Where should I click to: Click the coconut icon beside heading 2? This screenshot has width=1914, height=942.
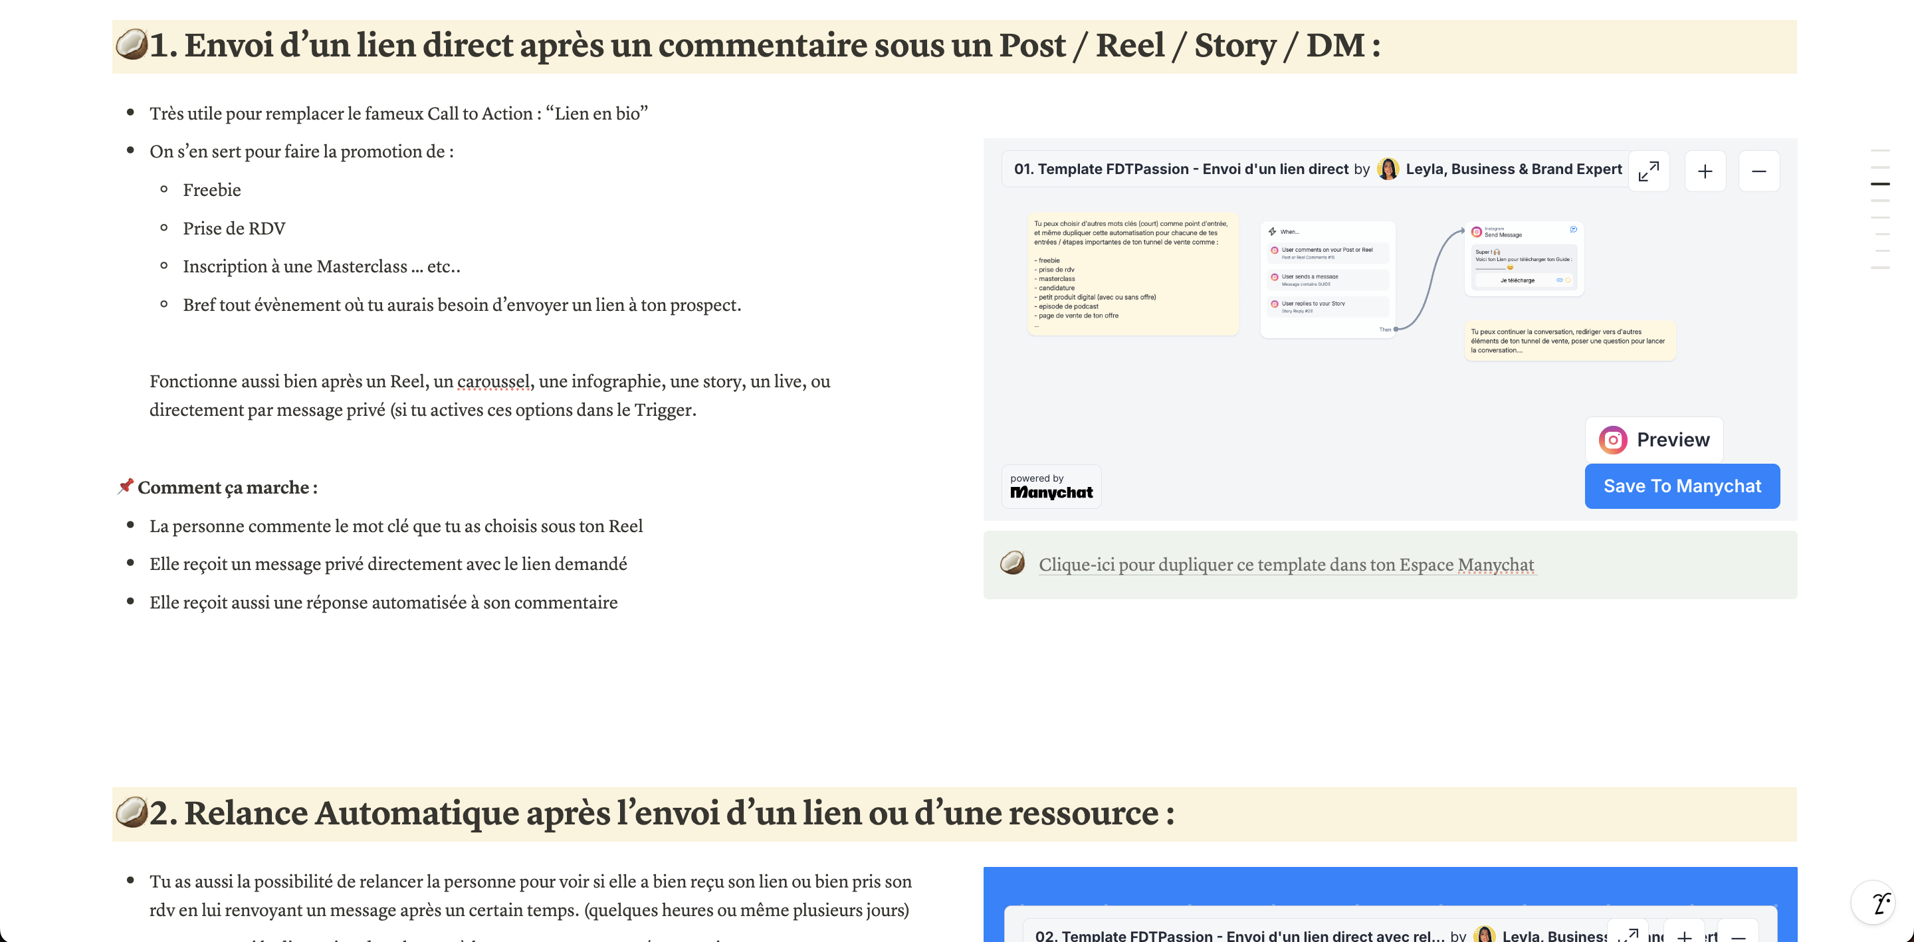[132, 812]
